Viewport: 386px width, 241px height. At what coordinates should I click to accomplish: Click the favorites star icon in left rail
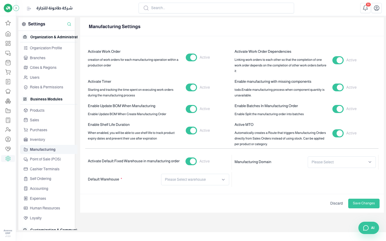click(x=8, y=23)
